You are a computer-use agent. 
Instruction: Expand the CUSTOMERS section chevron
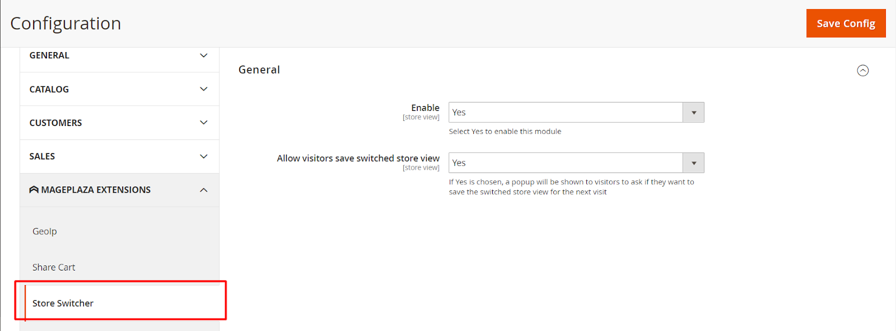click(204, 123)
